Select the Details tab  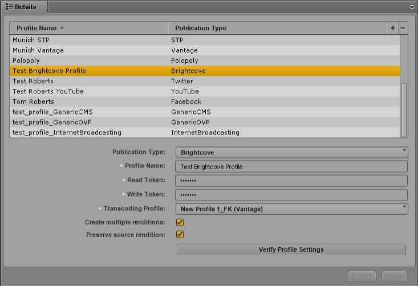click(24, 7)
